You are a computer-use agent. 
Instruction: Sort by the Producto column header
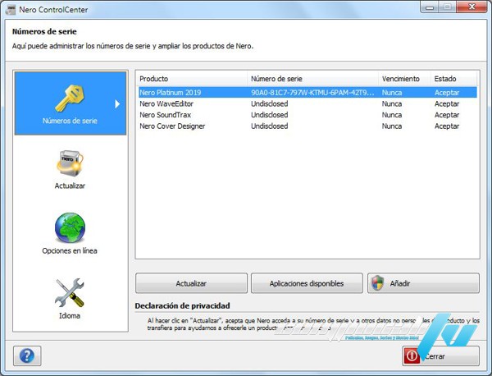[x=193, y=79]
